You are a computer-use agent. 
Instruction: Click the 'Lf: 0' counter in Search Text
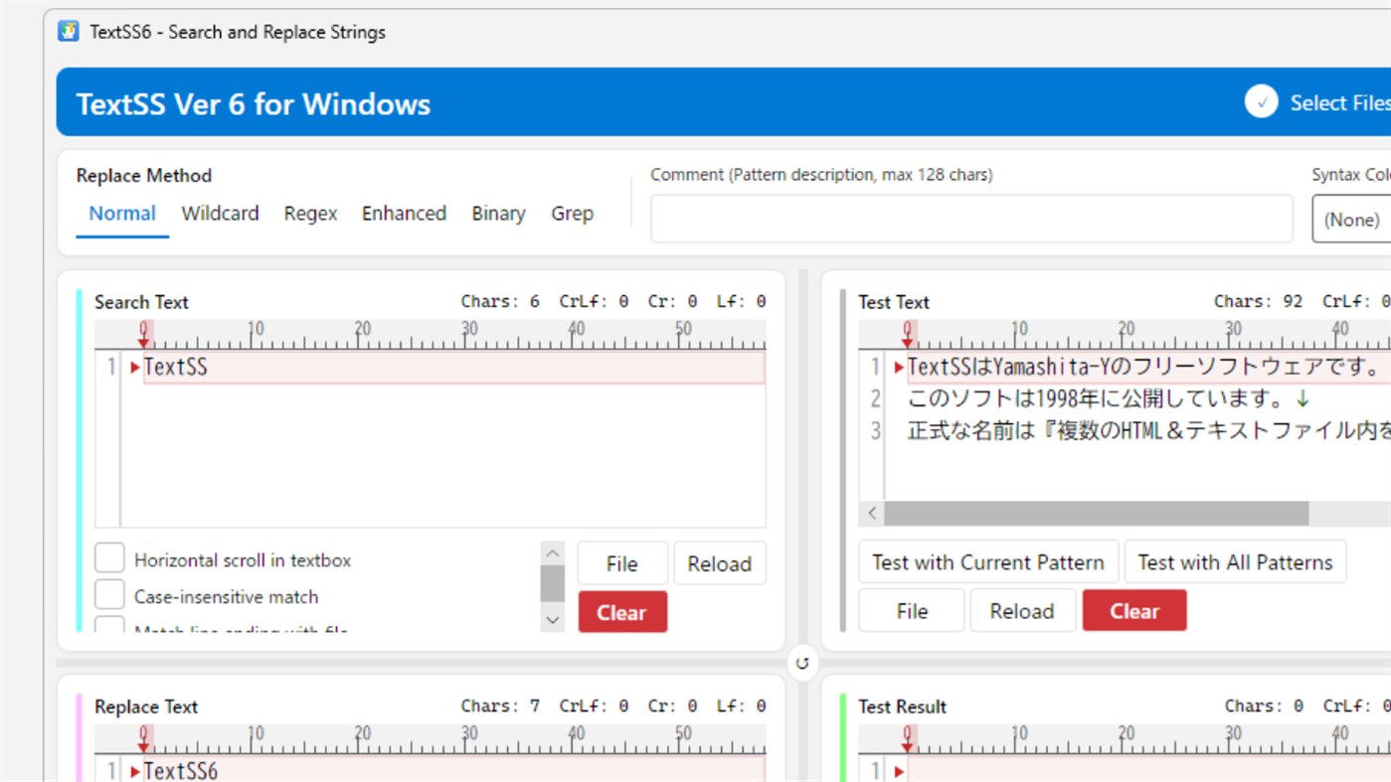[741, 301]
